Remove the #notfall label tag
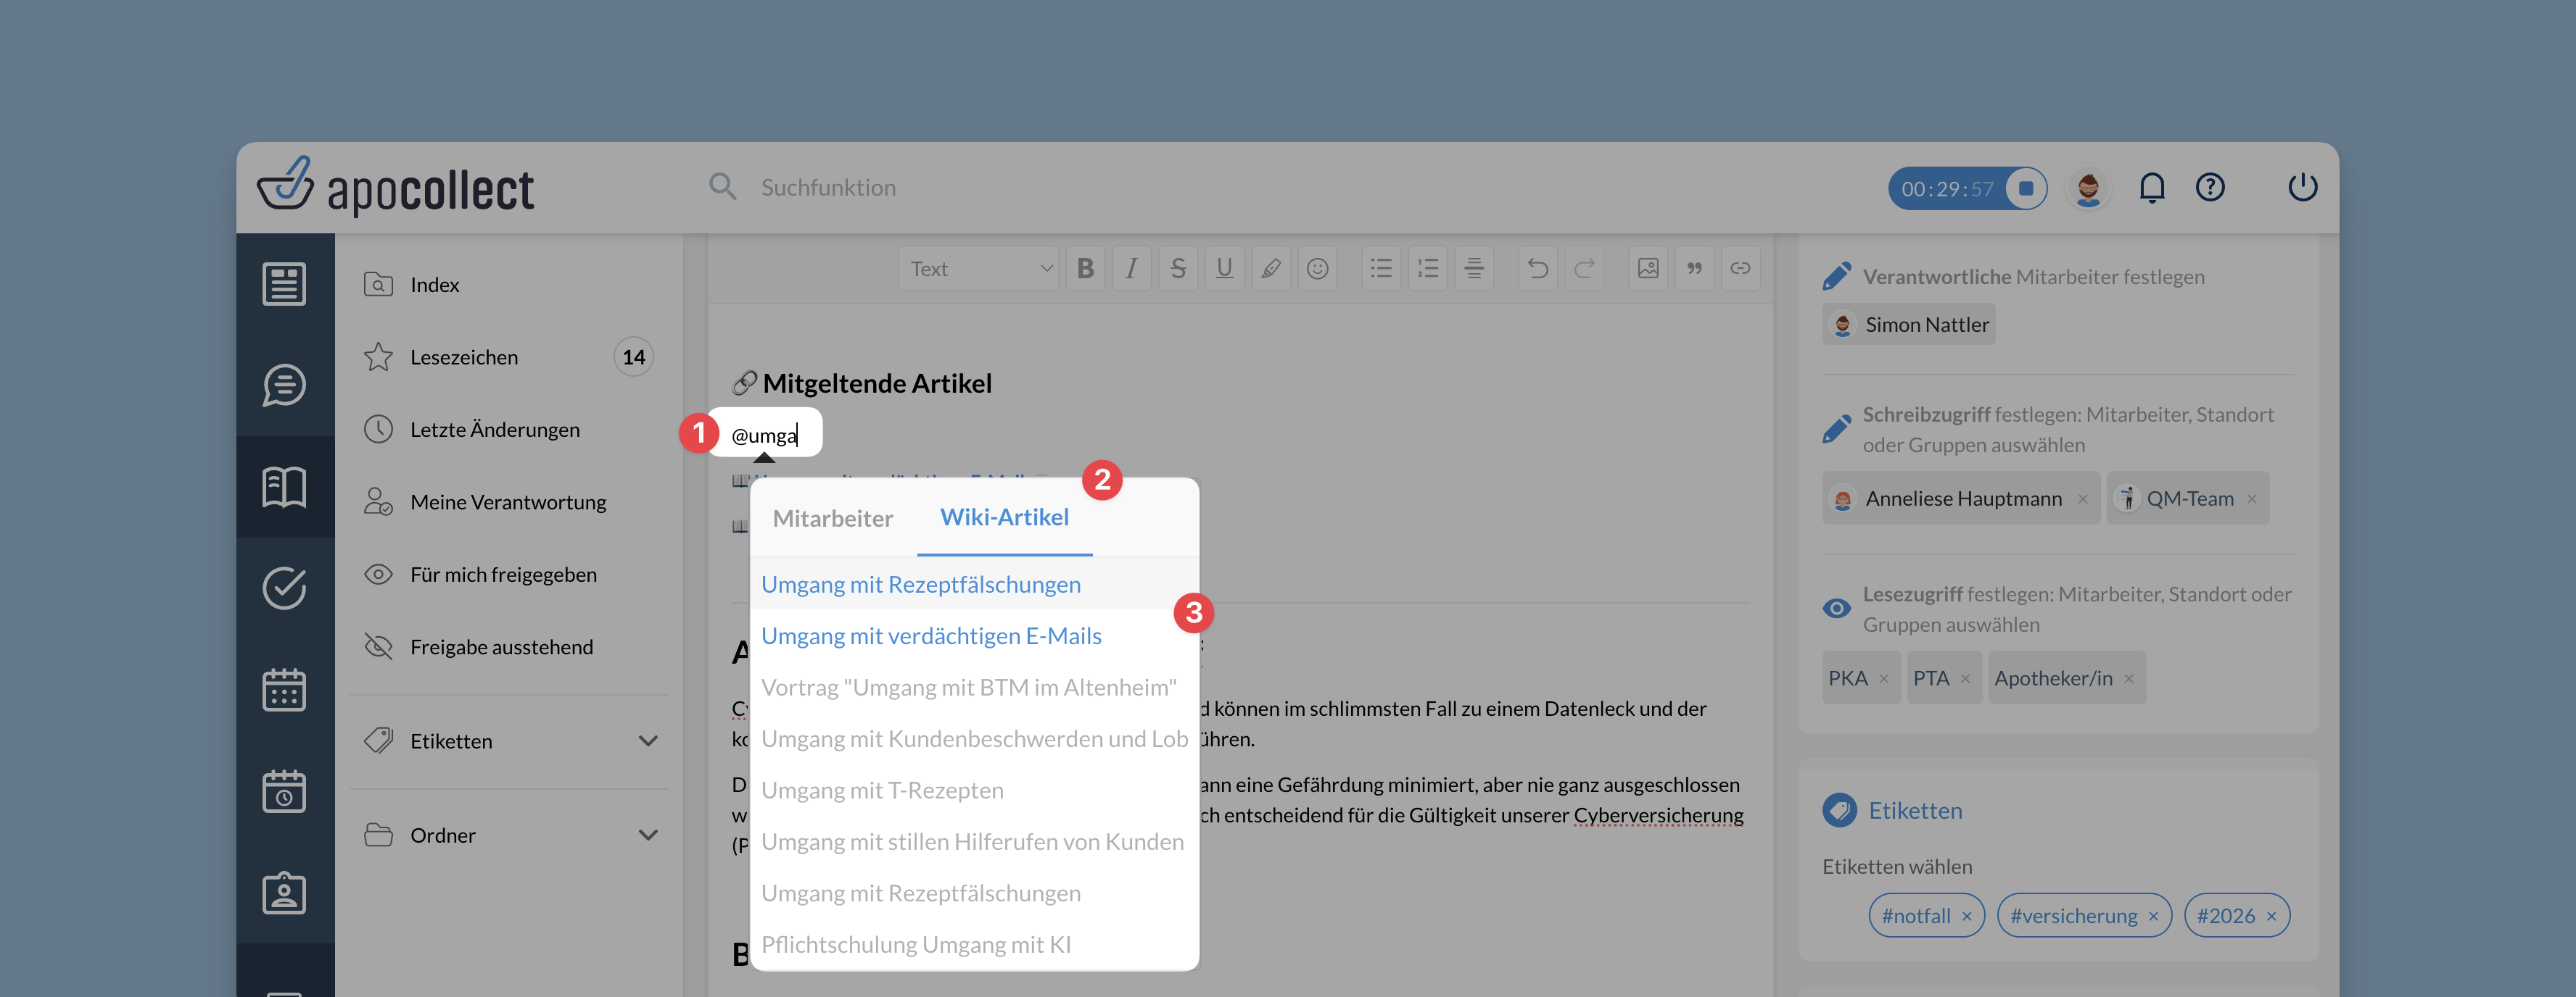2576x997 pixels. (1966, 916)
